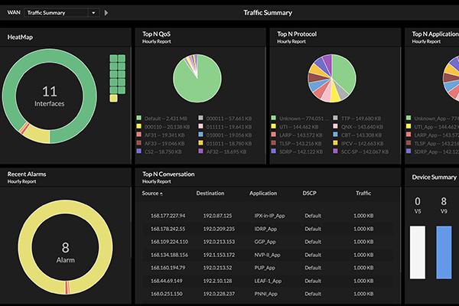Toggle the brown AF33 legend swatch
Viewport: 459px width, 306px height.
pyautogui.click(x=139, y=143)
